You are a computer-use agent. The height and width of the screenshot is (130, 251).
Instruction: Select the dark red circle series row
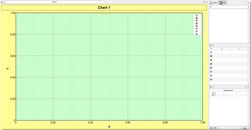click(228, 56)
